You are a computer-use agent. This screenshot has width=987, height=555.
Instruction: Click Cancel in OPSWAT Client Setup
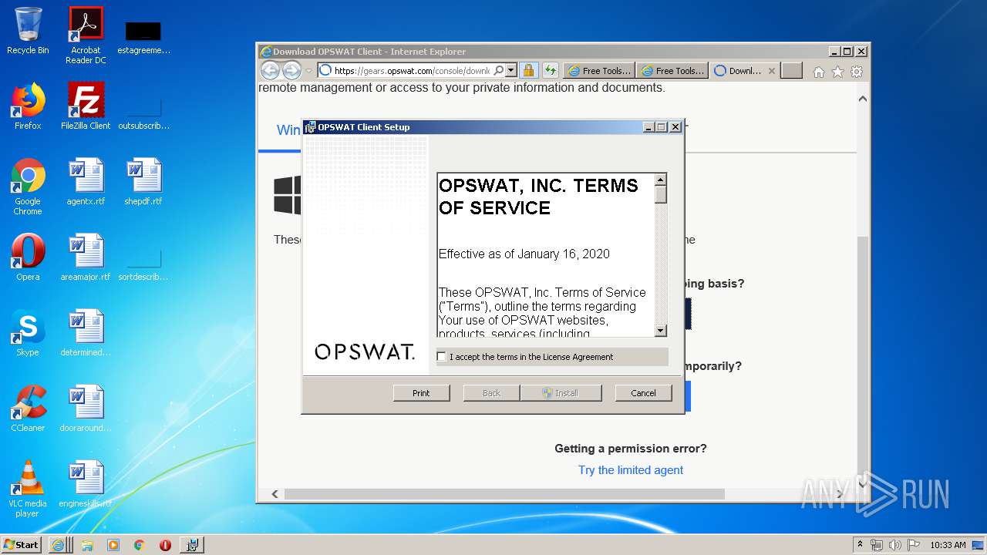pos(643,393)
